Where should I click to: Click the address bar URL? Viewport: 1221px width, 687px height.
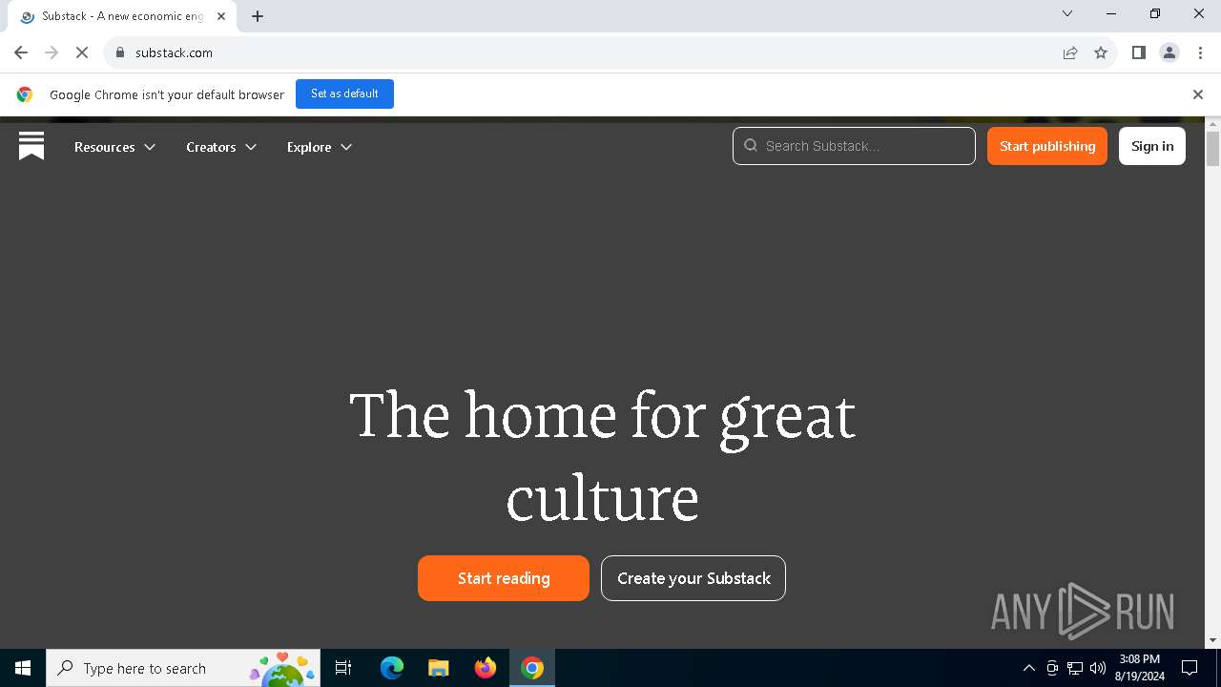(174, 52)
